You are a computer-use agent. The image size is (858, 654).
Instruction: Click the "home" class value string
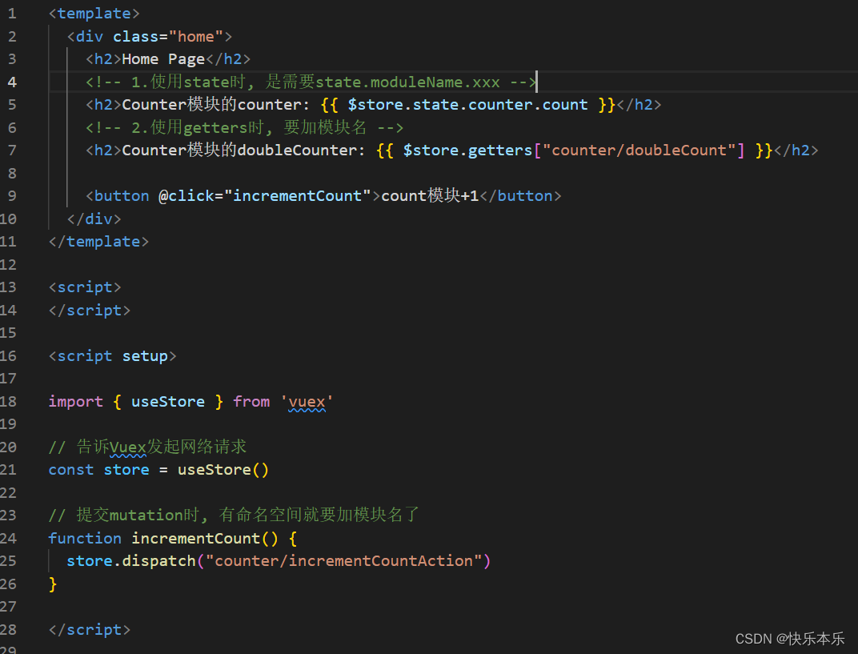pyautogui.click(x=196, y=37)
